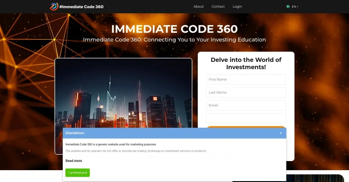Go to the Contact page
349x182 pixels.
click(x=218, y=6)
